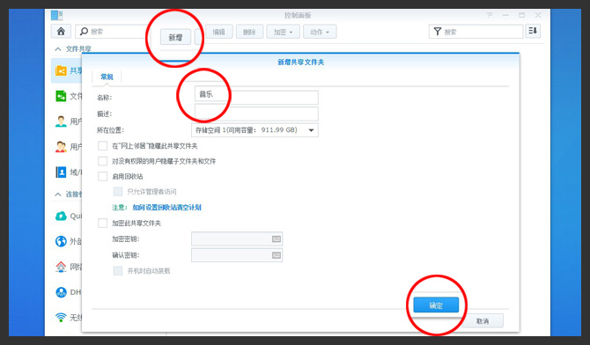Click the sort order icon top right

[x=533, y=31]
